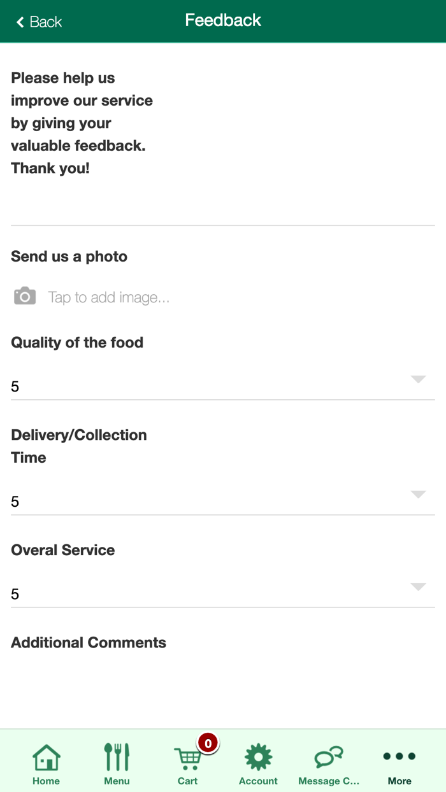The image size is (446, 792).
Task: Open the Overal Service rating dropdown
Action: click(417, 587)
